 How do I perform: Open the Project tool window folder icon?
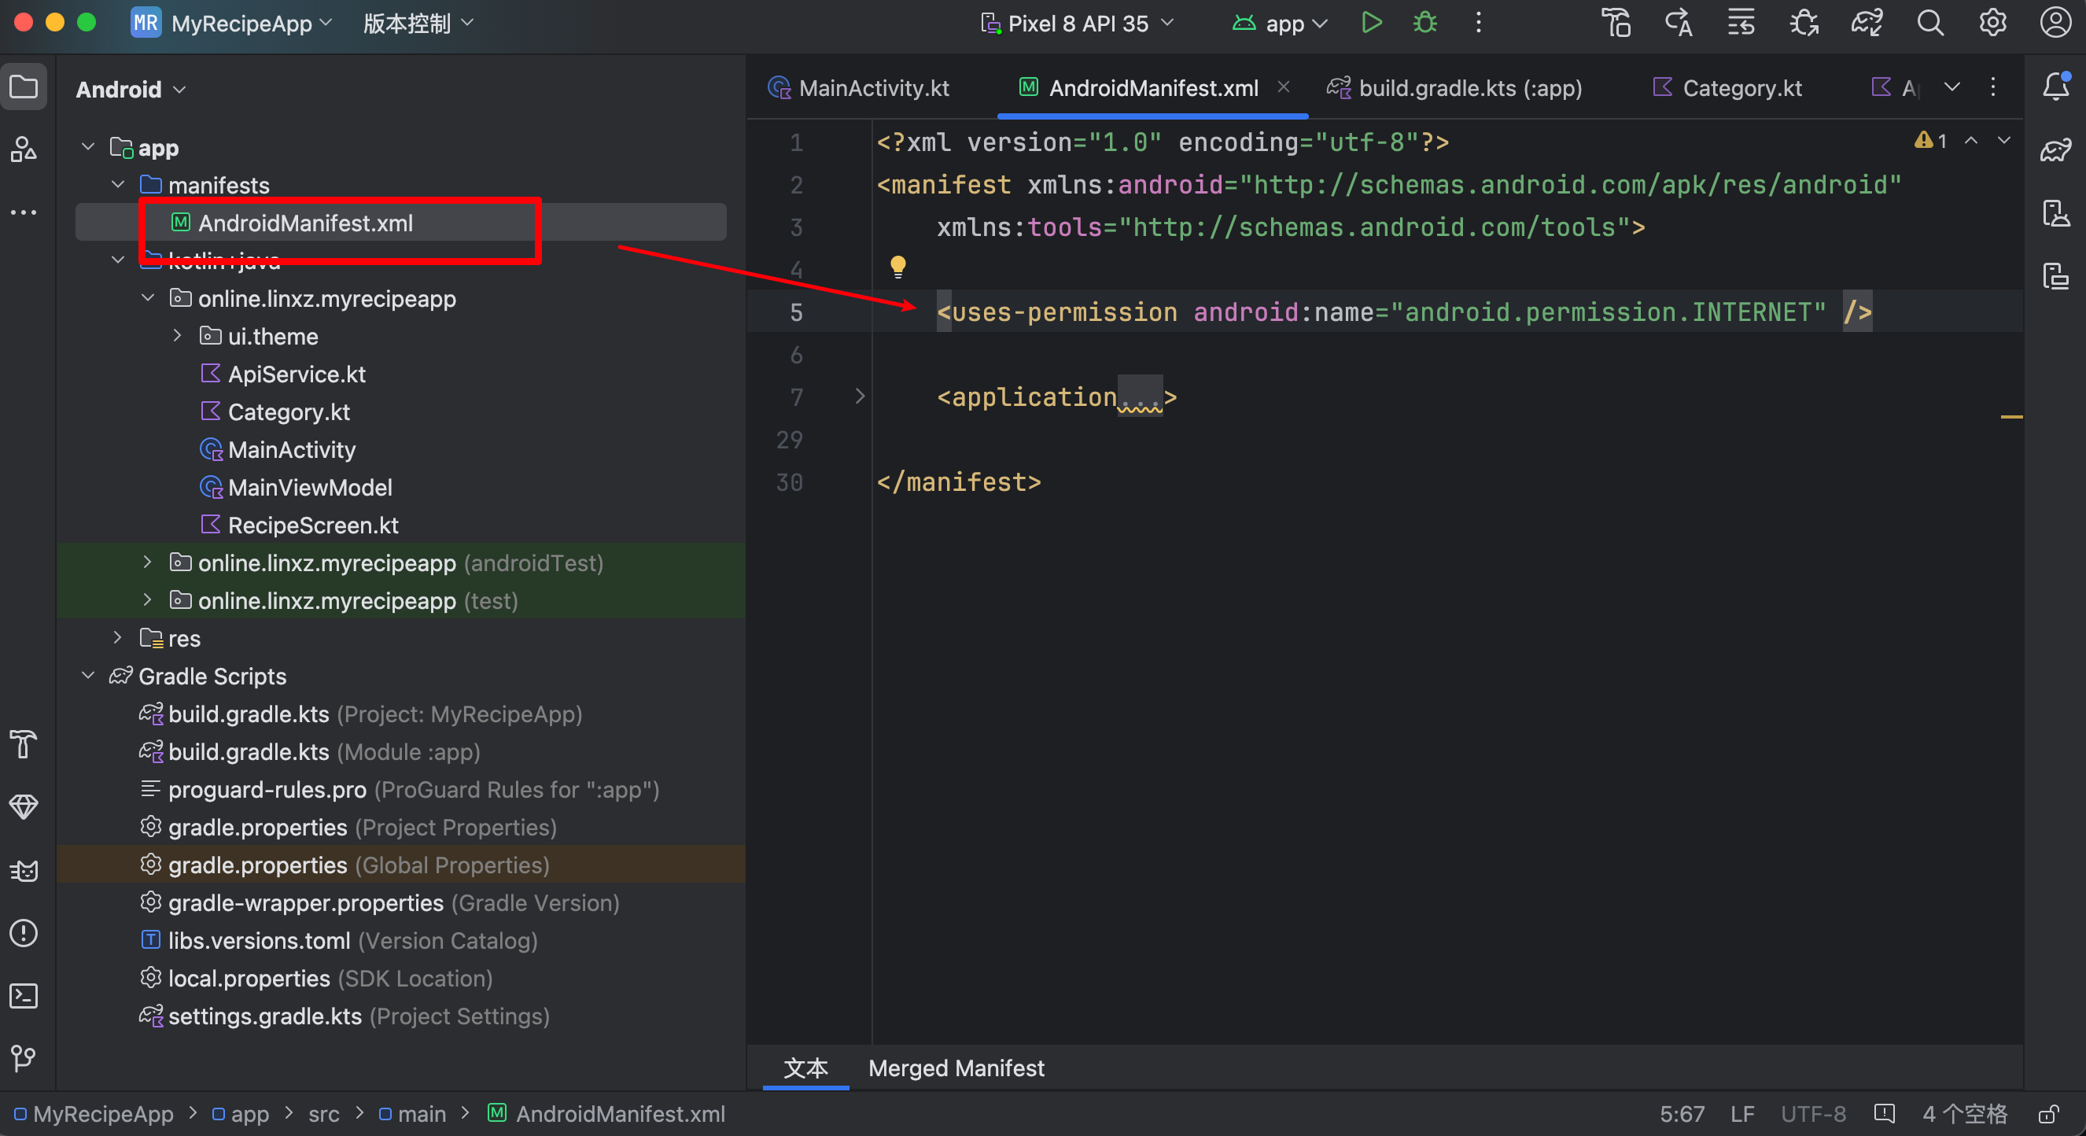click(24, 87)
